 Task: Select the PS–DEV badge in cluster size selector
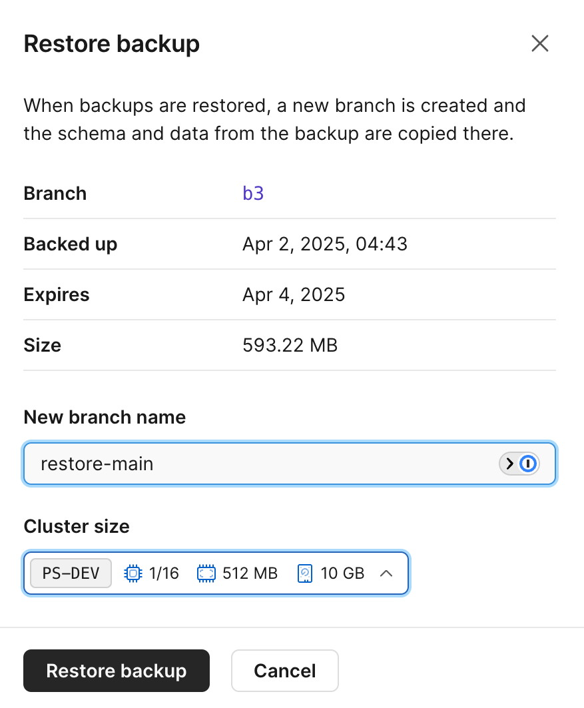[70, 573]
